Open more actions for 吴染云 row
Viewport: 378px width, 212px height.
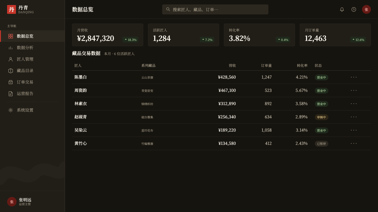[x=354, y=130]
